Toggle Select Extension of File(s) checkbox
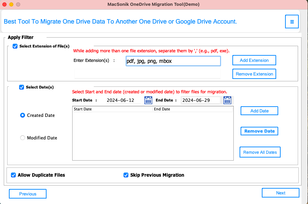This screenshot has height=204, width=308. pyautogui.click(x=15, y=46)
